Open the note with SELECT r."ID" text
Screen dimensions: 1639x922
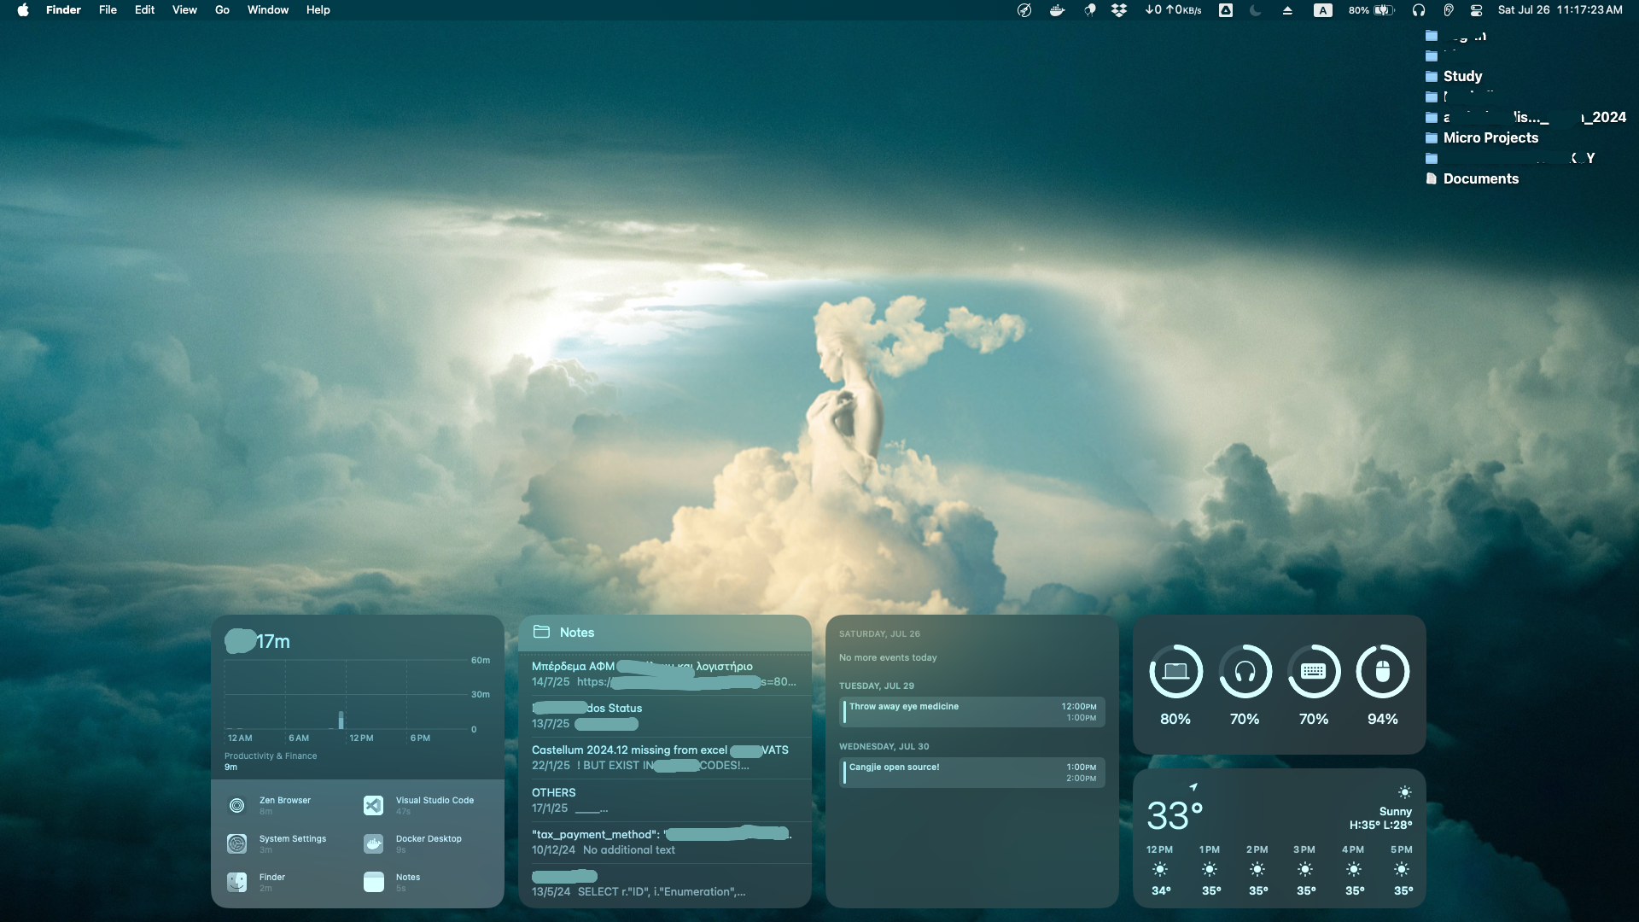[664, 884]
